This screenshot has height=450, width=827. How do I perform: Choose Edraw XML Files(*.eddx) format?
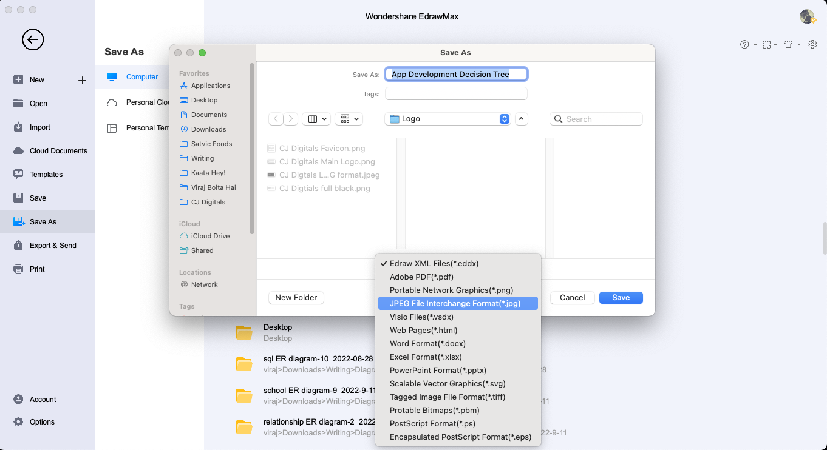click(458, 264)
